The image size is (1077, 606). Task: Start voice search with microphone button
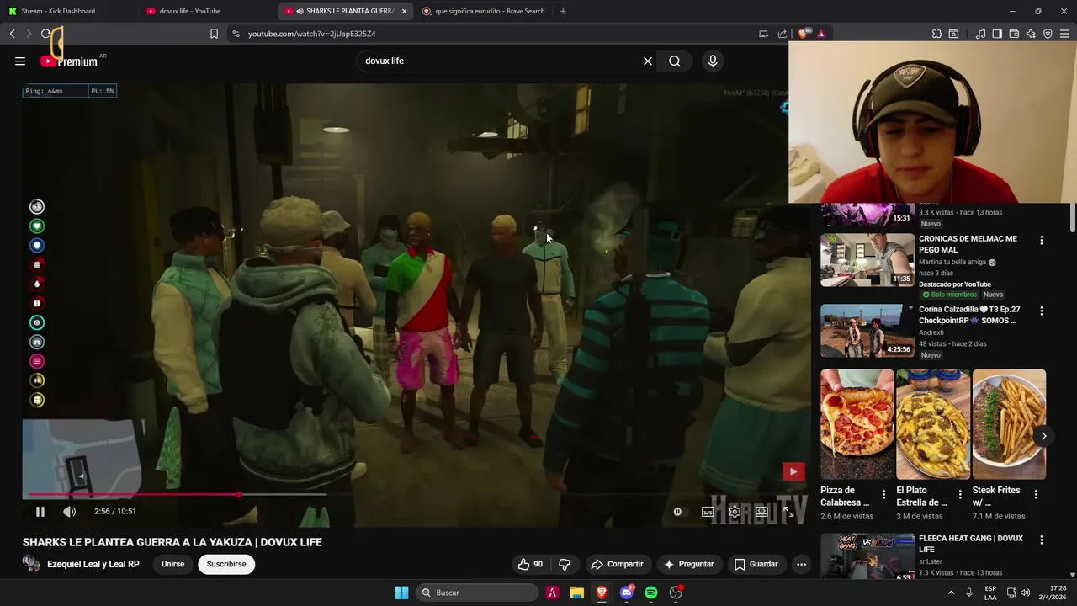(713, 61)
